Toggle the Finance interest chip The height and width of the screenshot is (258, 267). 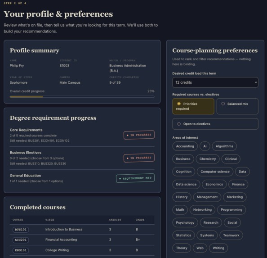[238, 184]
